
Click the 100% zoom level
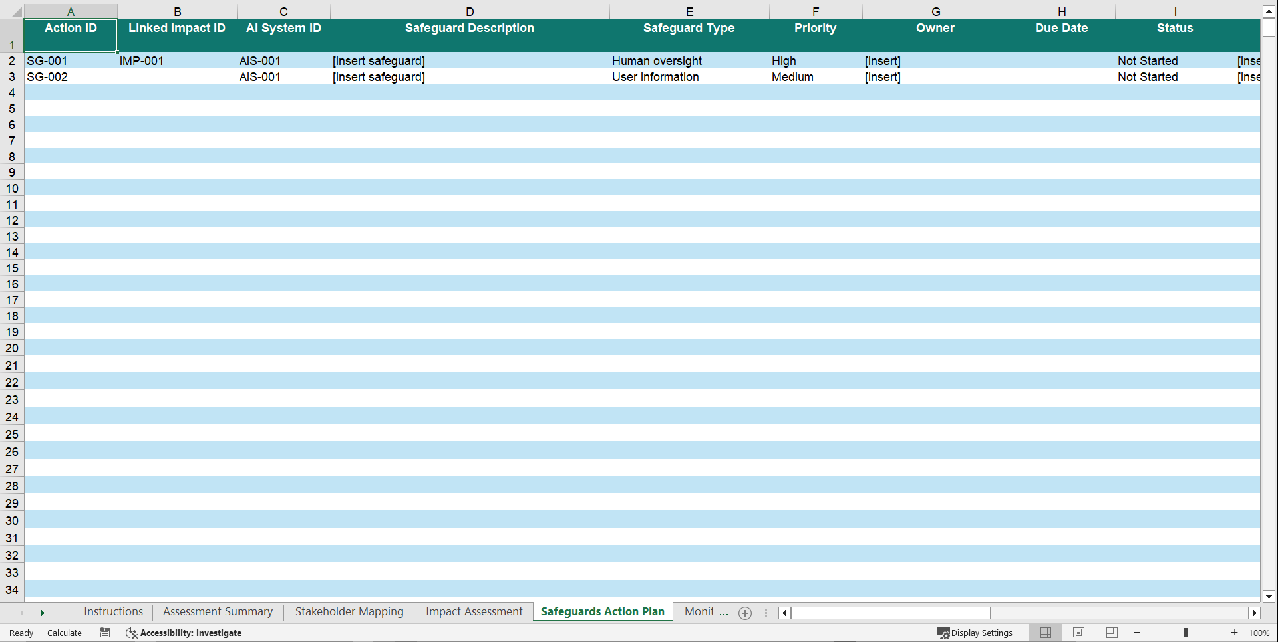pos(1259,633)
